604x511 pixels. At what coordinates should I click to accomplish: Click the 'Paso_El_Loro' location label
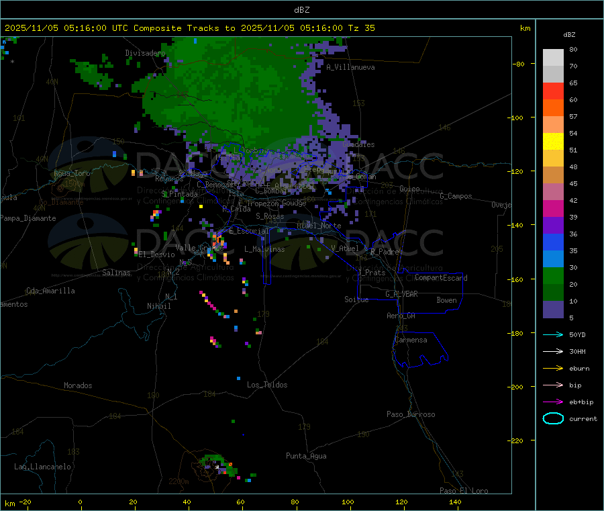[464, 491]
